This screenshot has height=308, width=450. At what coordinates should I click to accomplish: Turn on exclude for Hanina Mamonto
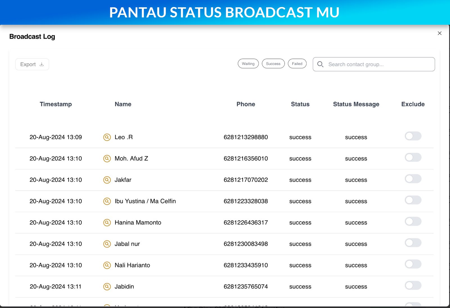tap(413, 222)
